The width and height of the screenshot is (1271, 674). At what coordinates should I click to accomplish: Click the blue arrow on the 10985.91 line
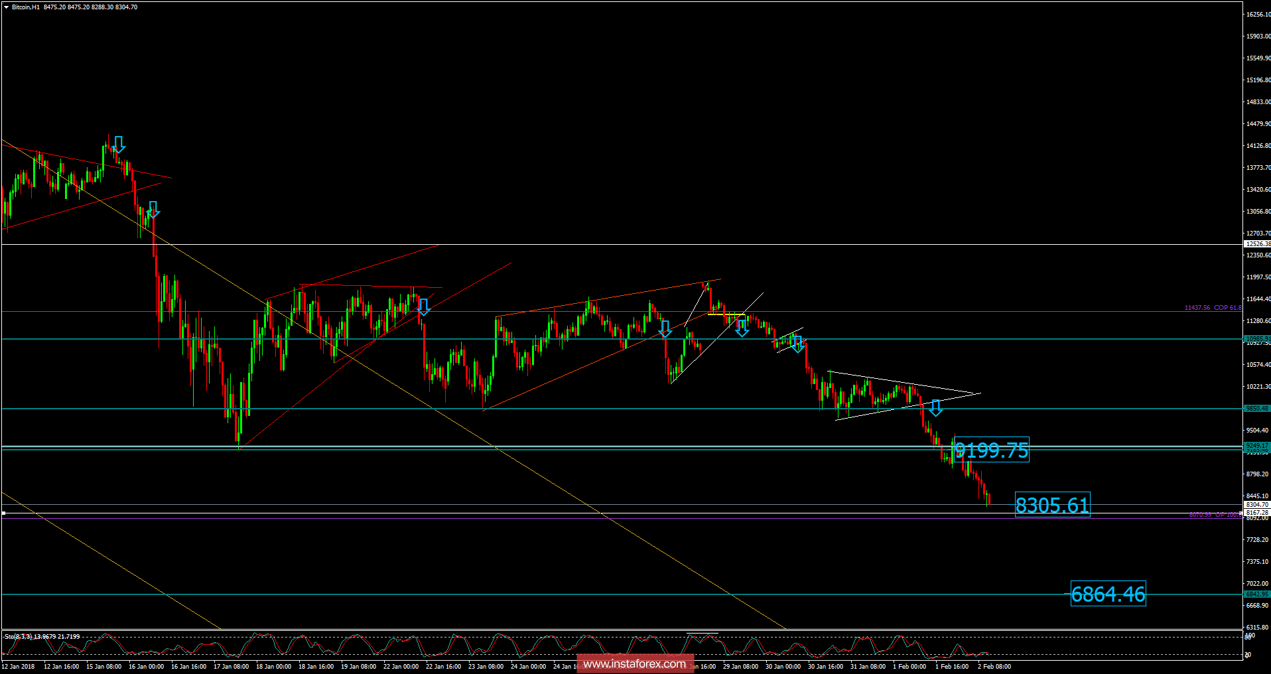[797, 344]
